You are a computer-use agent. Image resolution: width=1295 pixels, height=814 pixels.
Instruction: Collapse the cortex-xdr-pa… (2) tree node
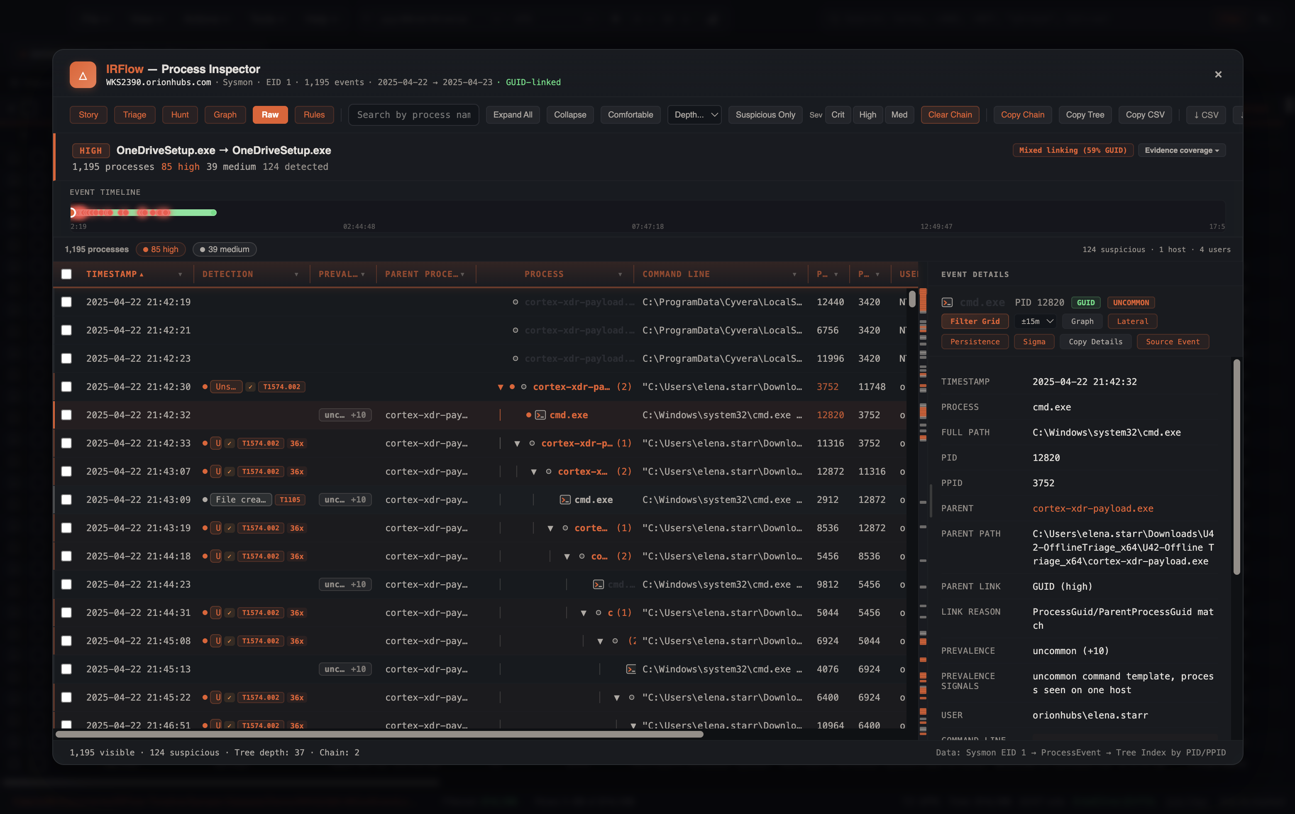point(501,387)
